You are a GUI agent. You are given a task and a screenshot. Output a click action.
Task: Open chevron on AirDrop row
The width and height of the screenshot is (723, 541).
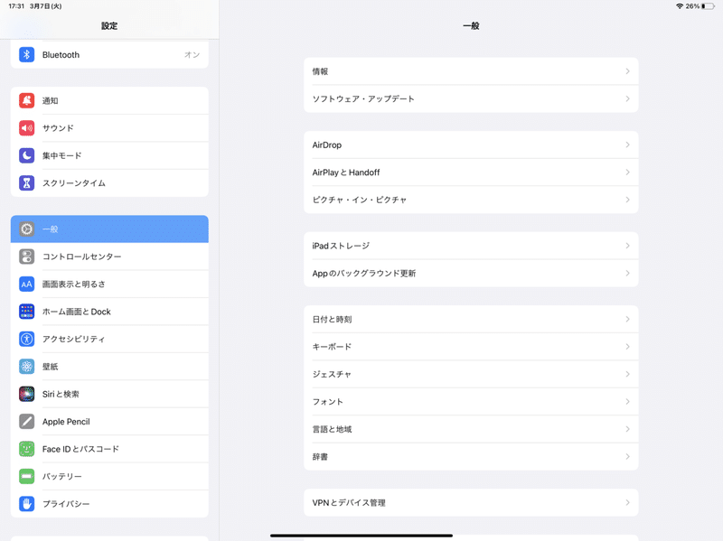click(627, 145)
